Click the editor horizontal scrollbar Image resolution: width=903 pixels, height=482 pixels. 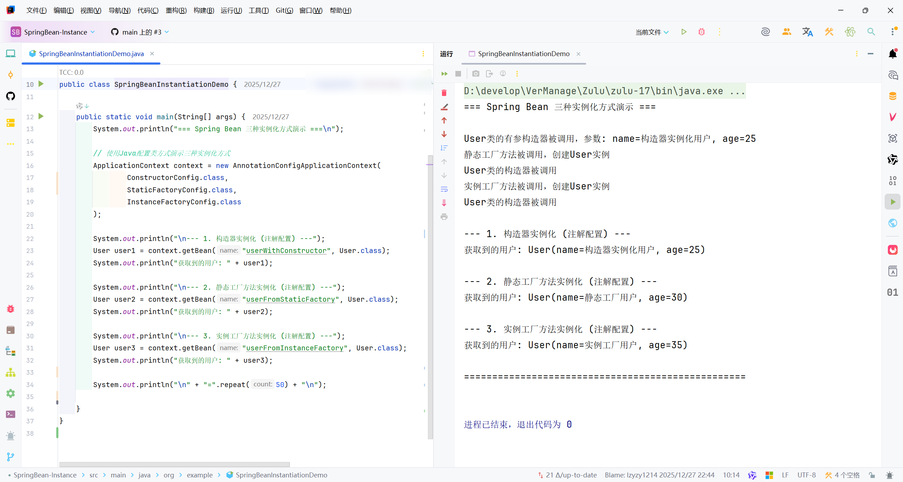pyautogui.click(x=174, y=464)
